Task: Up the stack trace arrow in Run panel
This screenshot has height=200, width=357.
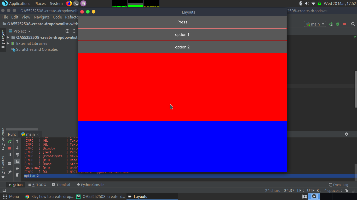Action: click(x=17, y=141)
